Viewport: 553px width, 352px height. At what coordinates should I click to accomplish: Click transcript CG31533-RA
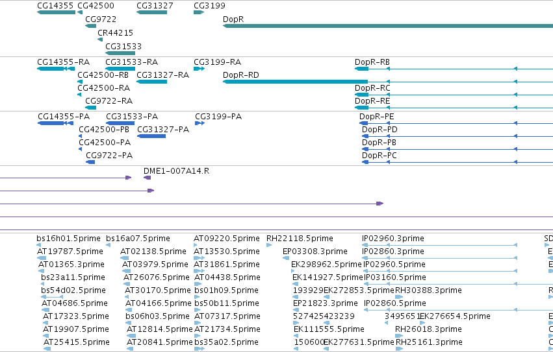coord(120,69)
